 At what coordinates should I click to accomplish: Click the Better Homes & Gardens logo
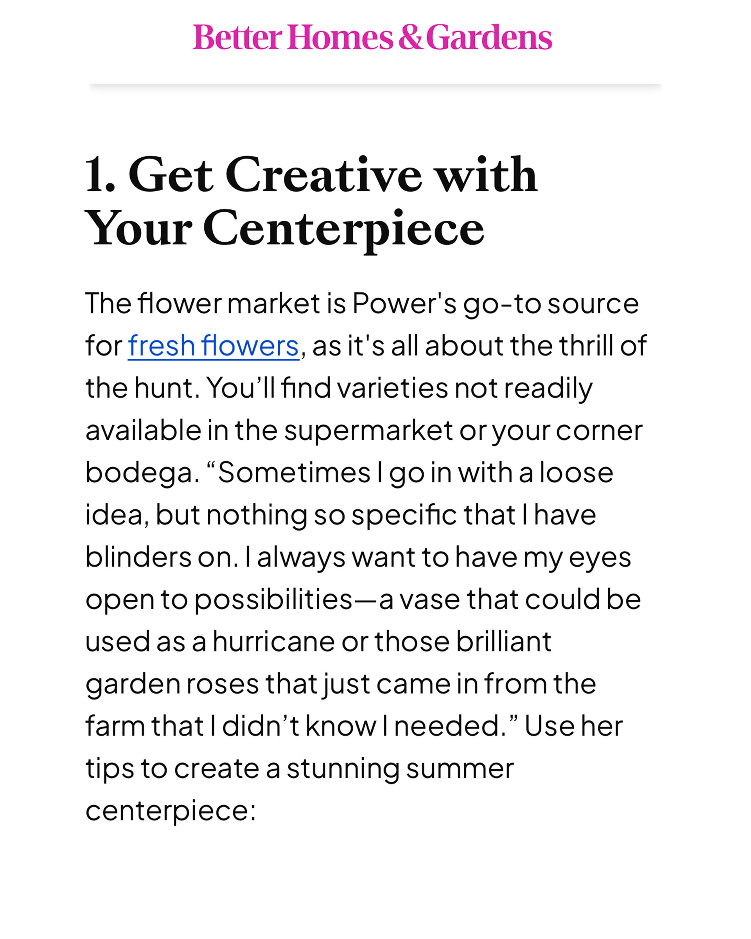[372, 38]
